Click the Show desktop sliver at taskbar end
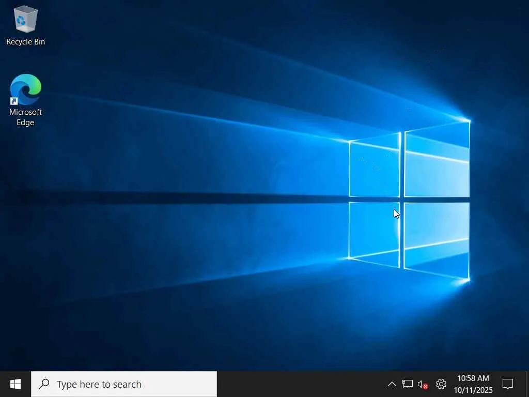The width and height of the screenshot is (529, 397). pyautogui.click(x=527, y=384)
